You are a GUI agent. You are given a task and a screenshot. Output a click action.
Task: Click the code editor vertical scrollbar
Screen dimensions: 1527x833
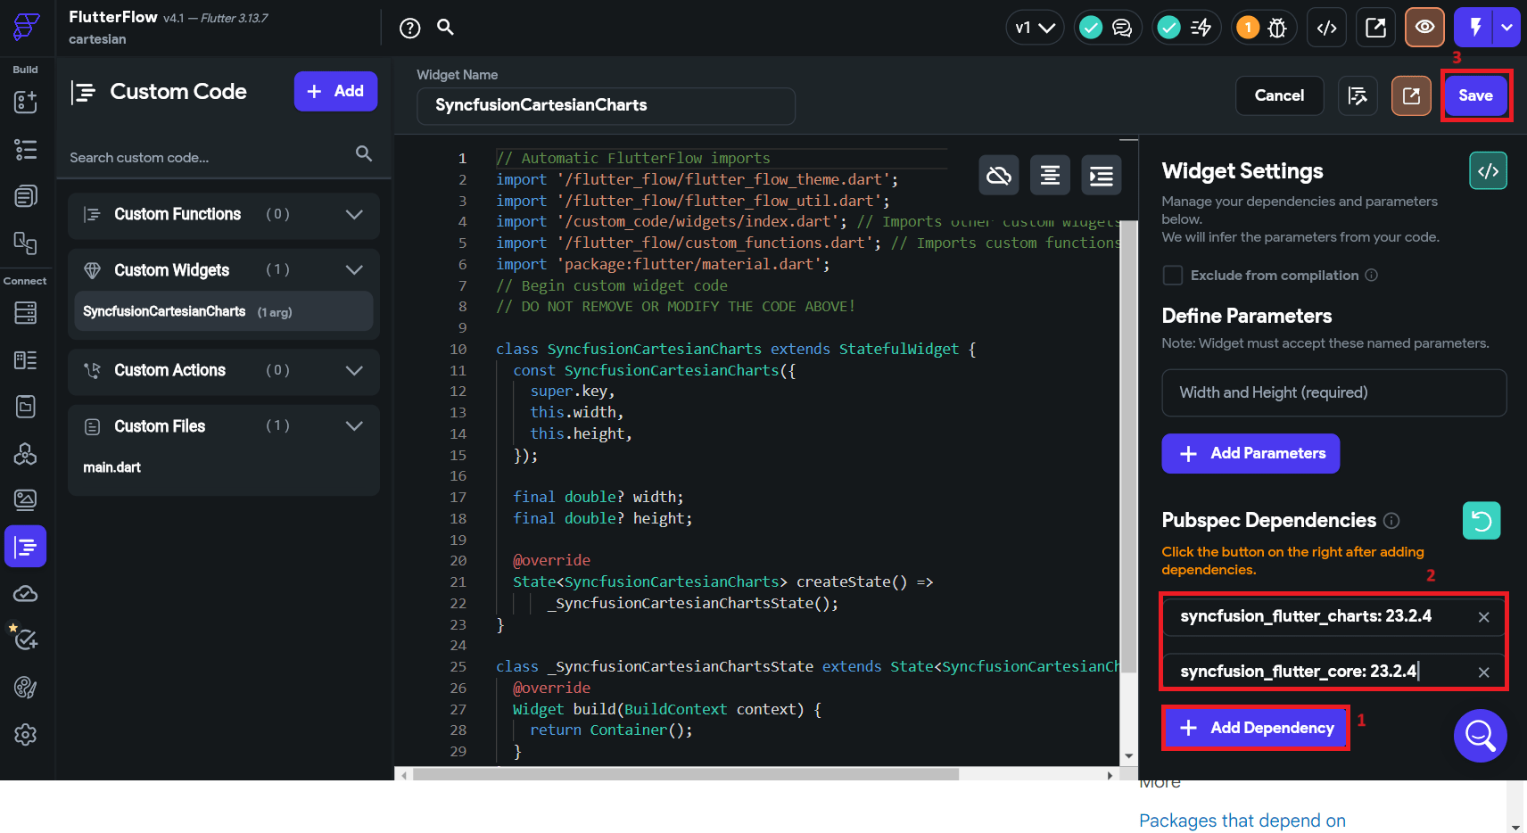click(1128, 446)
